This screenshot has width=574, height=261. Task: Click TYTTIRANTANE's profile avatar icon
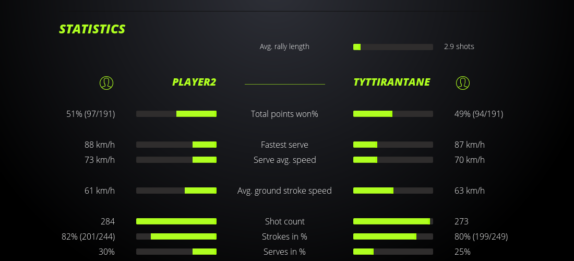[x=463, y=82]
